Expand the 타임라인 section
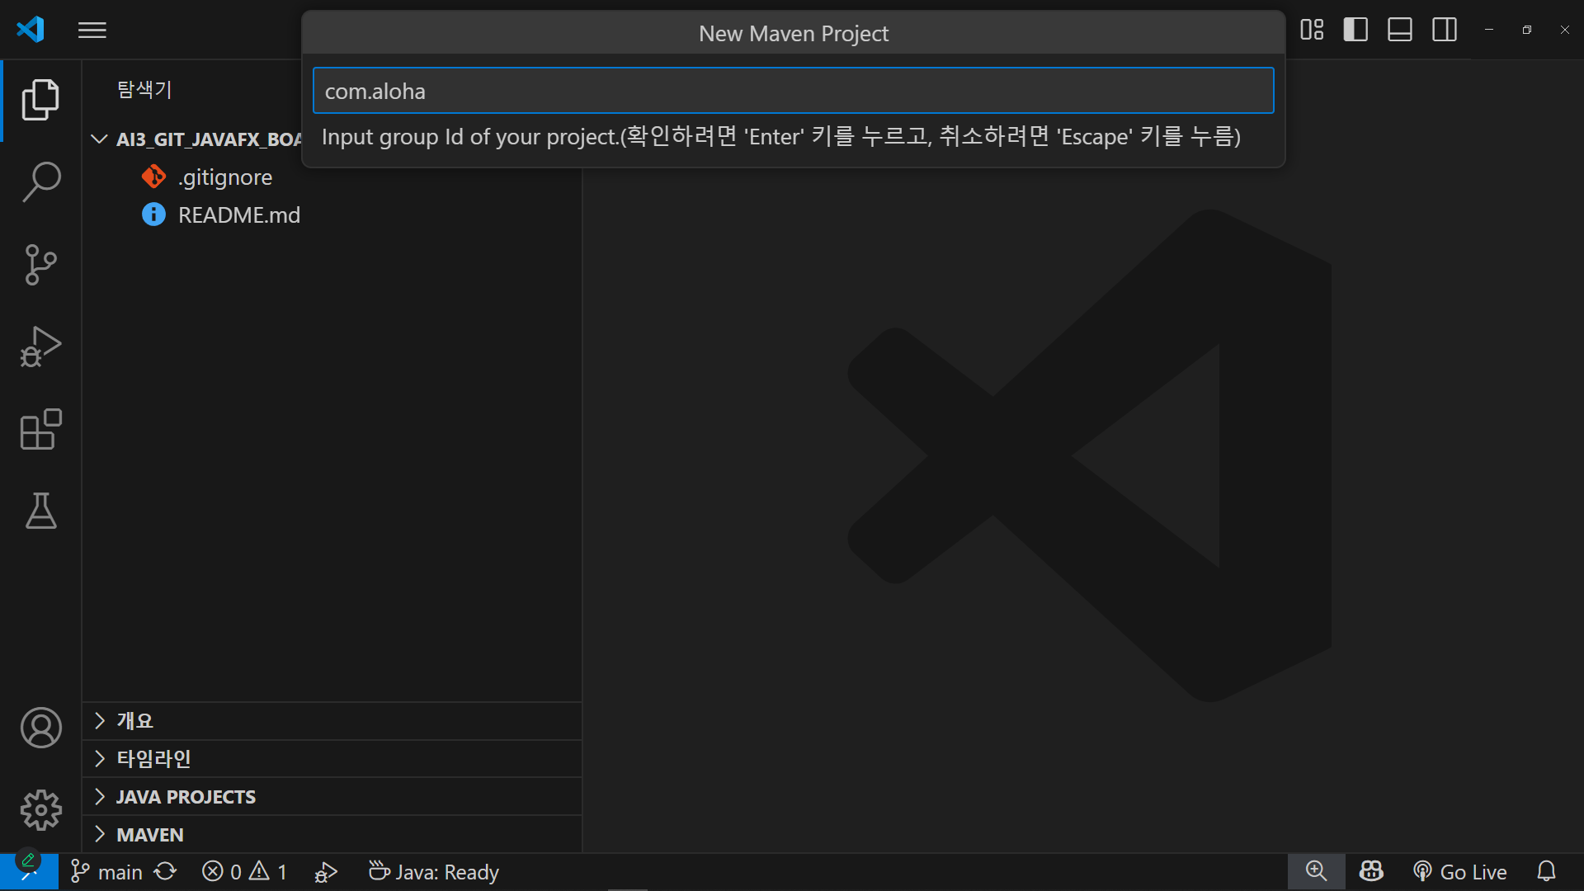 pyautogui.click(x=332, y=759)
